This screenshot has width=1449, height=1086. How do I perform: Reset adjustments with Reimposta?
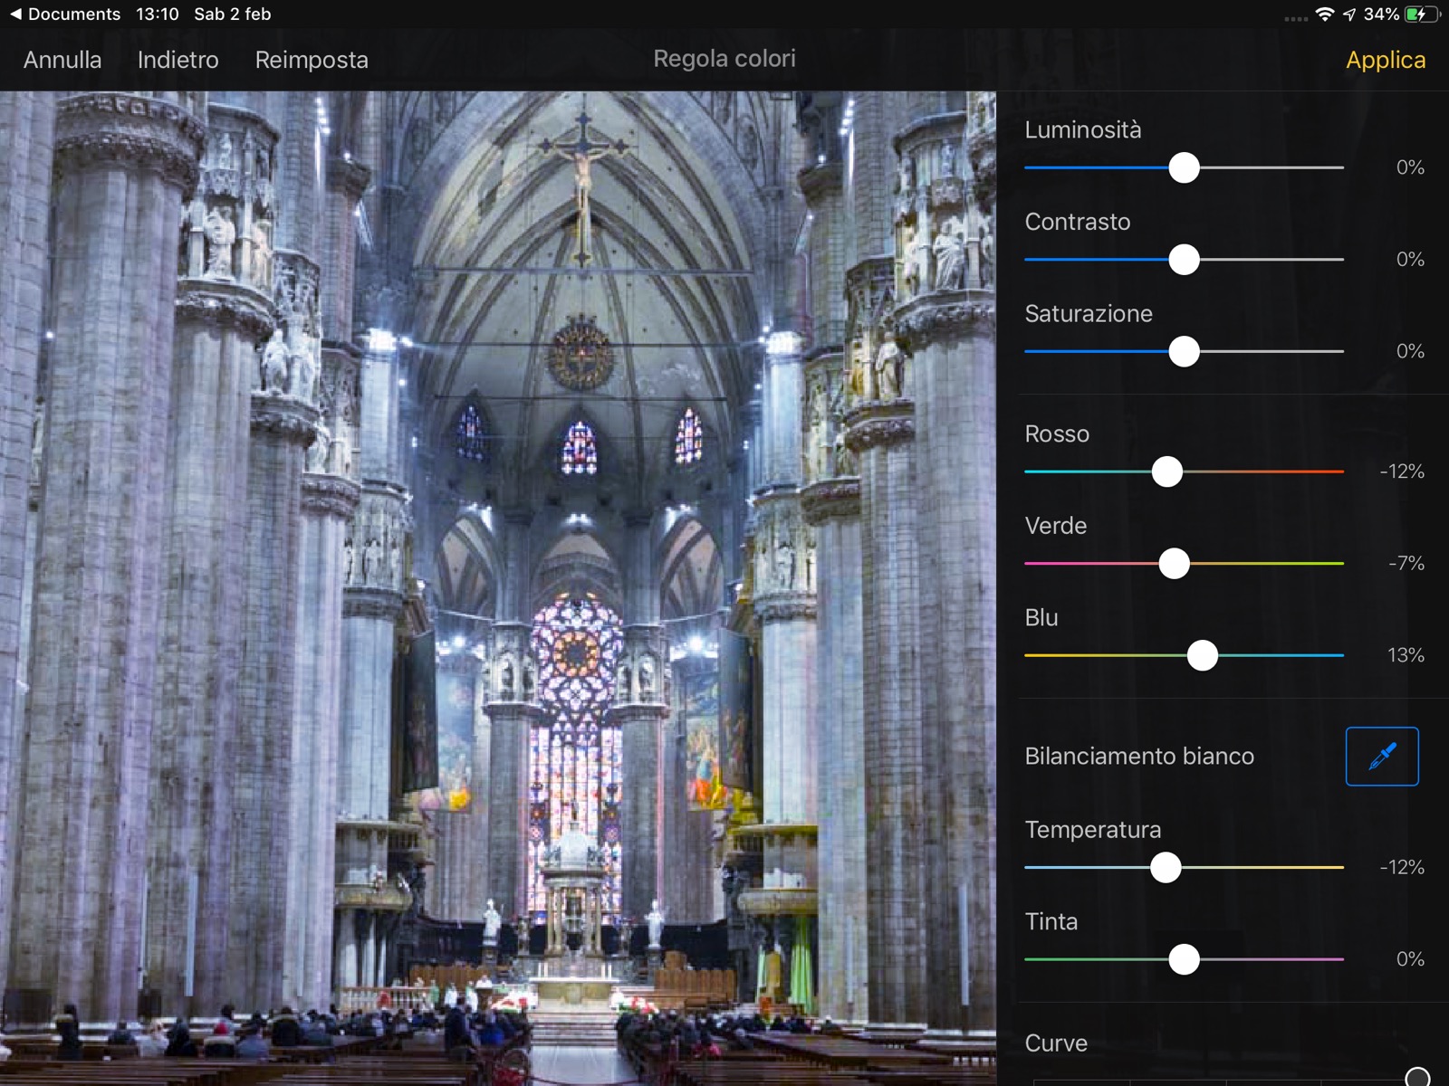(x=311, y=60)
